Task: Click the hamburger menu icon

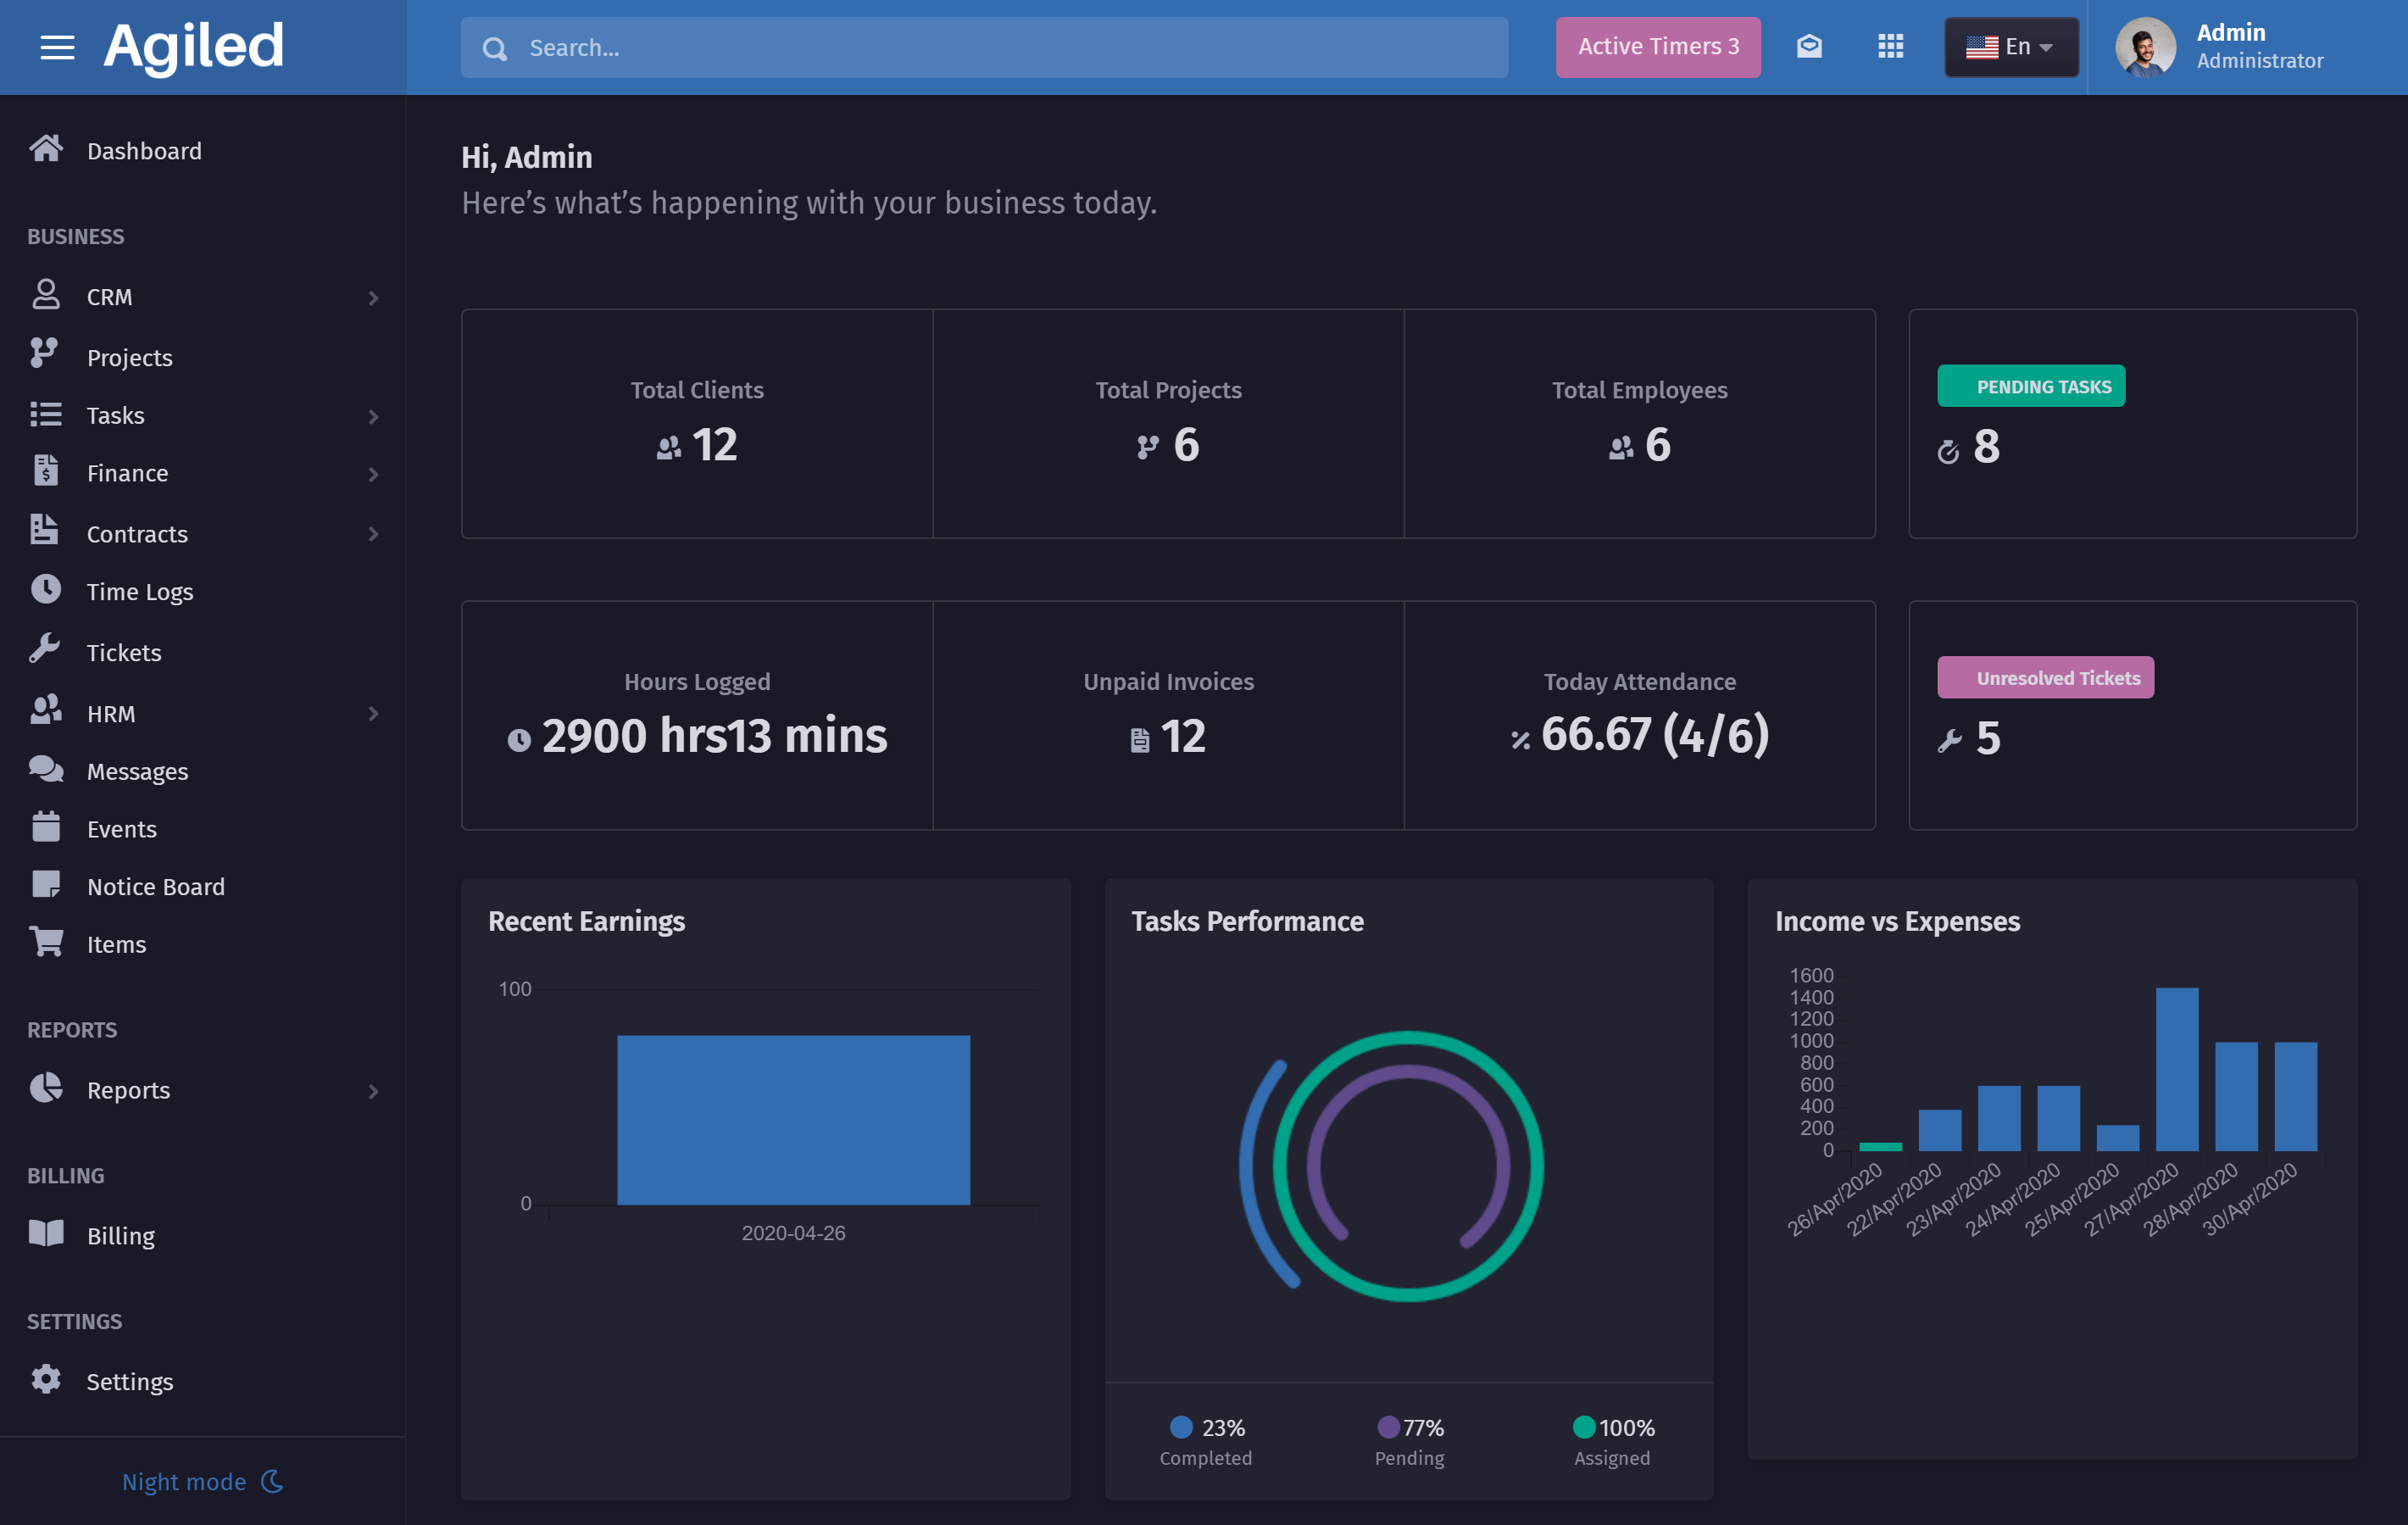Action: tap(57, 47)
